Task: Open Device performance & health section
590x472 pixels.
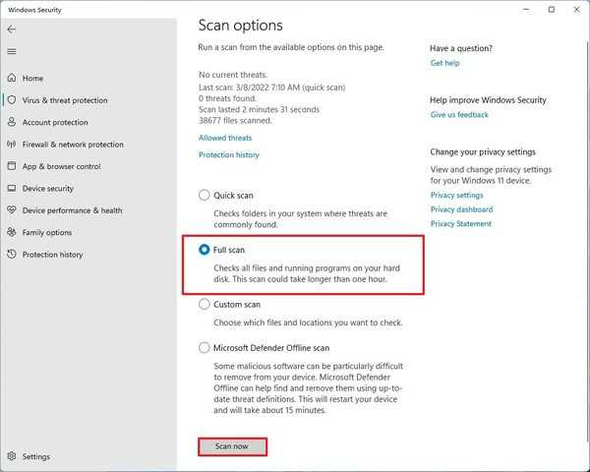Action: click(x=72, y=210)
